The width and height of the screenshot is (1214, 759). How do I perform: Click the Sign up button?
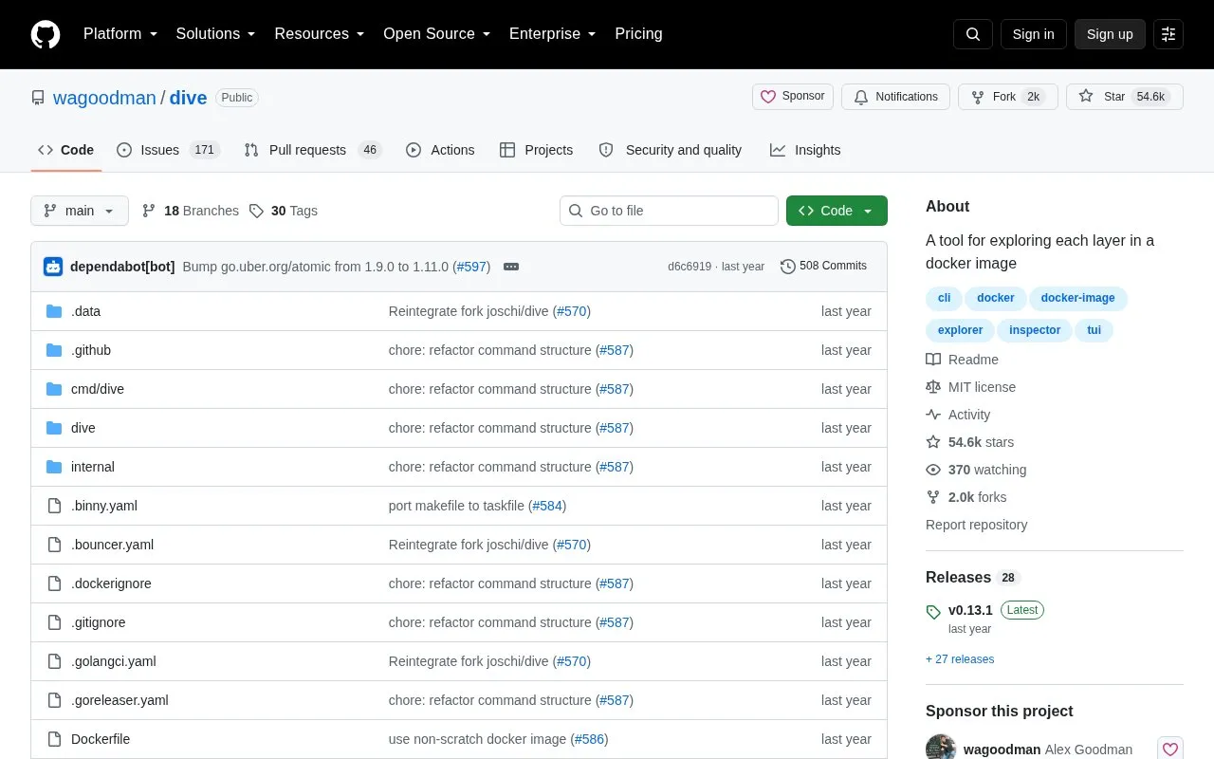click(x=1110, y=34)
